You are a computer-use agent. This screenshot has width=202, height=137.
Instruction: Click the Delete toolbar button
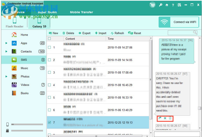pos(68,33)
